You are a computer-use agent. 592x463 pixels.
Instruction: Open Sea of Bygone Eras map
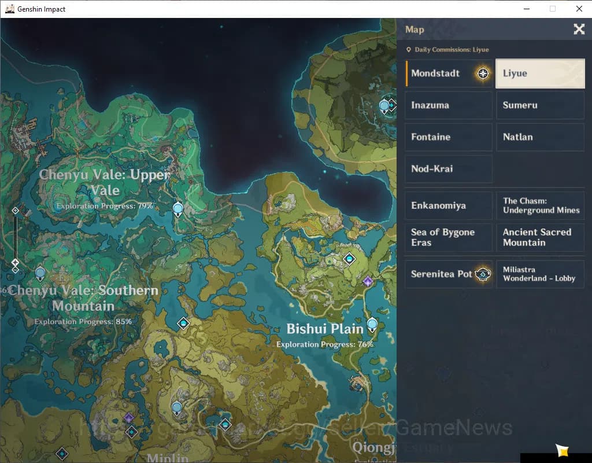point(449,237)
